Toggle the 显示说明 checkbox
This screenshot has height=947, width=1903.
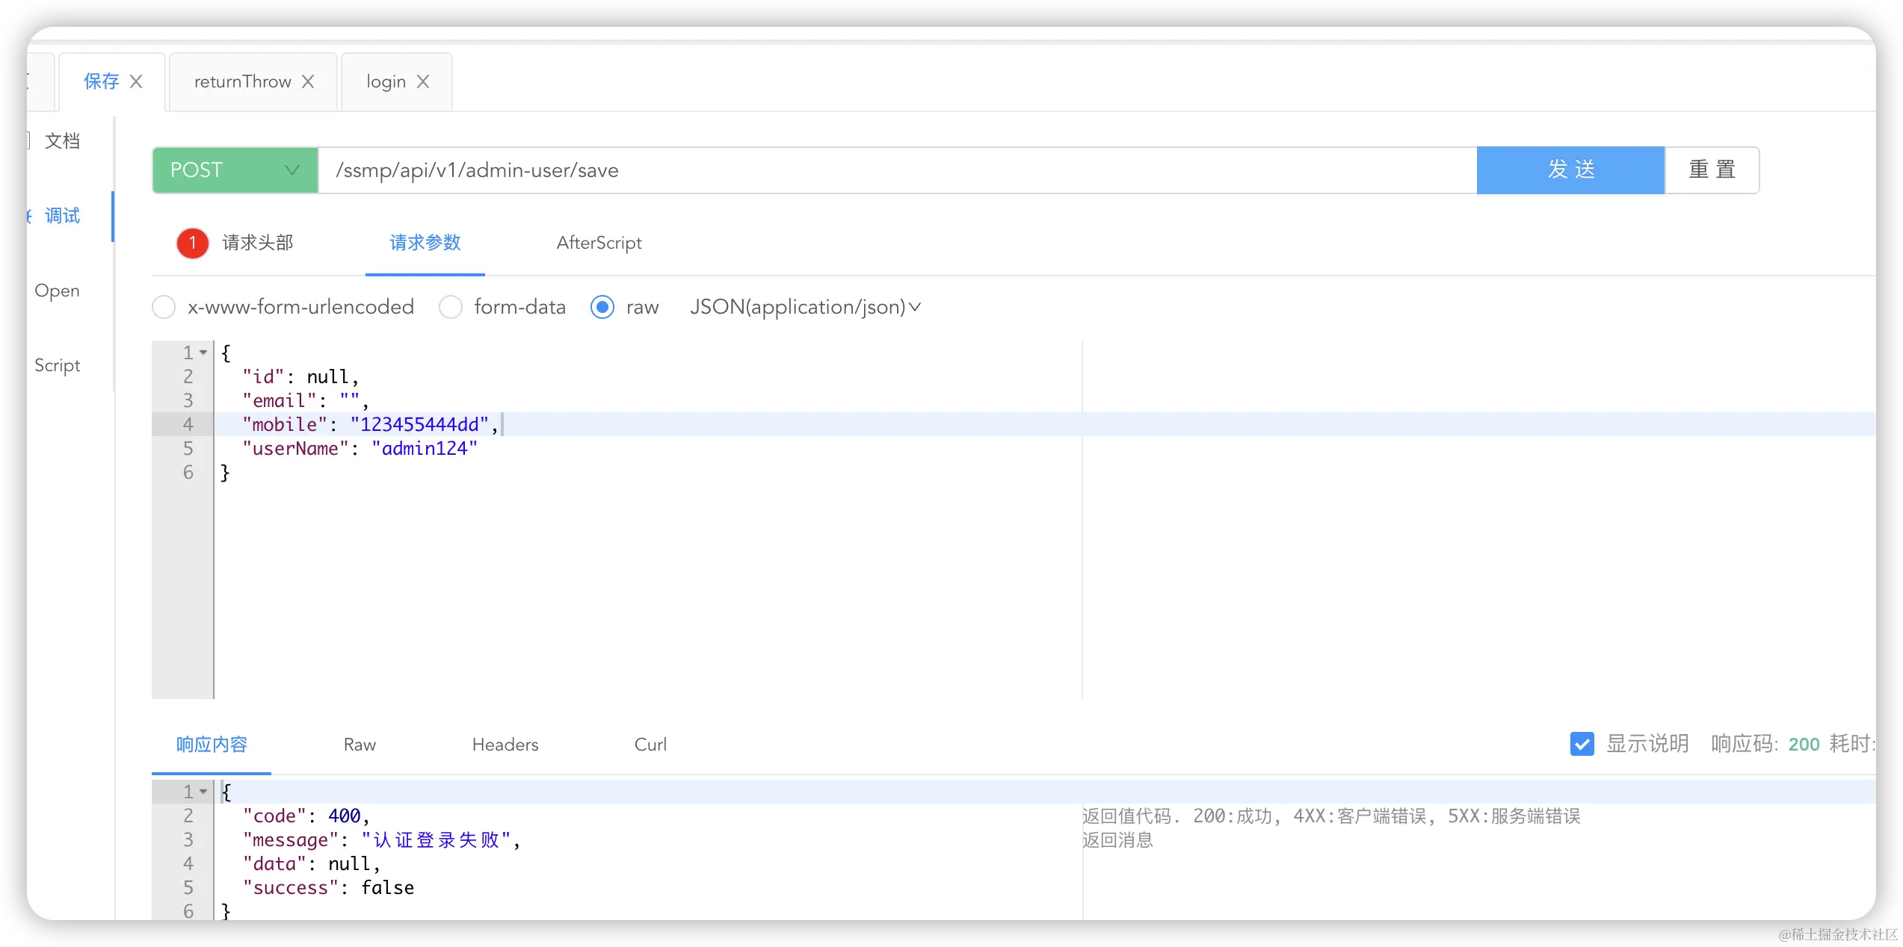tap(1582, 744)
